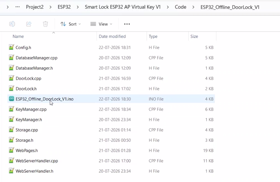Screen dimensions: 280x182
Task: Select WebServerHandler.cpp file name
Action: (37, 161)
